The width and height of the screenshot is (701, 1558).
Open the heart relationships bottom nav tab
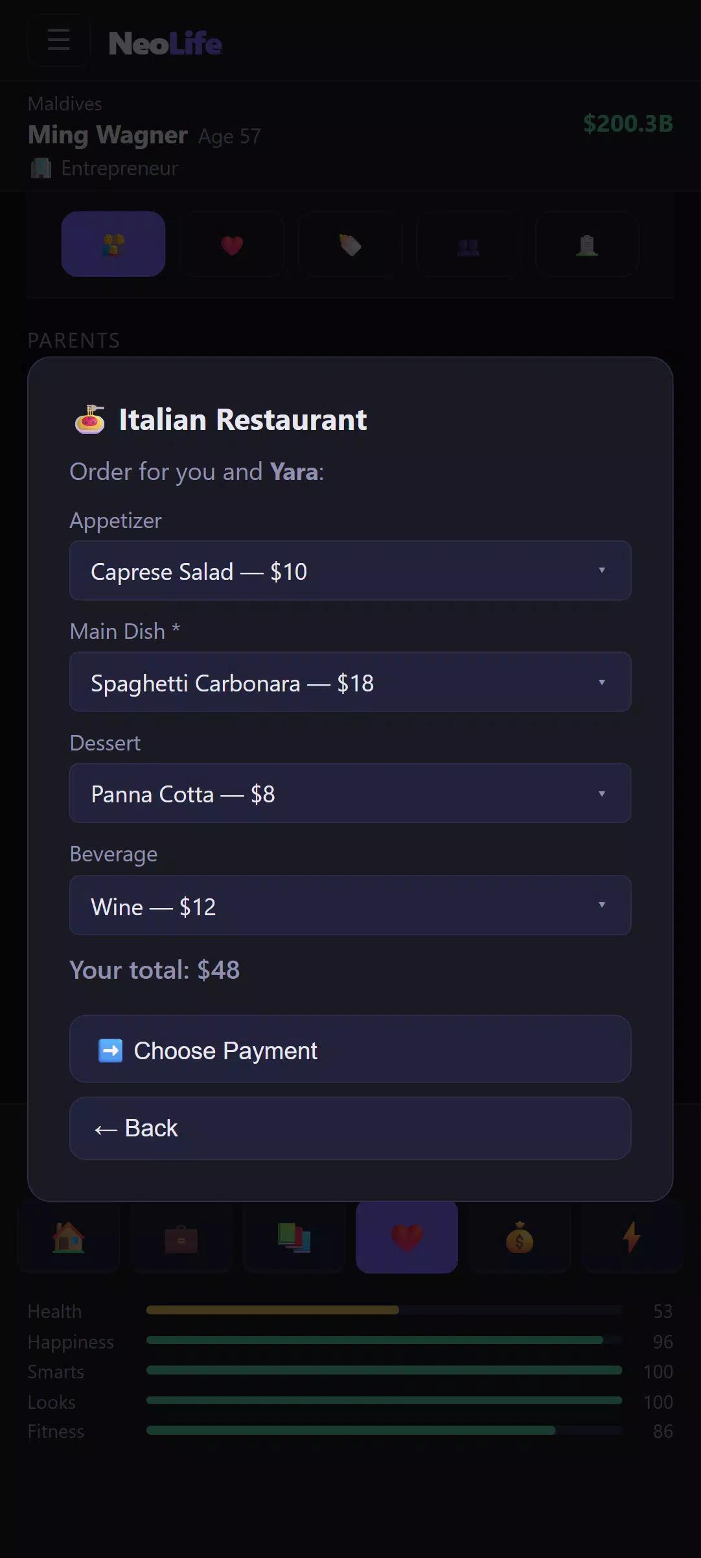407,1238
